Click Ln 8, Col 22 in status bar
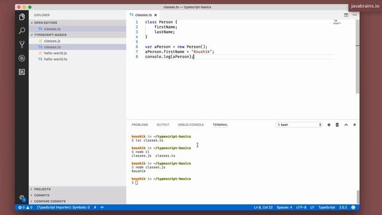Viewport: 382px width, 215px height. [x=263, y=207]
